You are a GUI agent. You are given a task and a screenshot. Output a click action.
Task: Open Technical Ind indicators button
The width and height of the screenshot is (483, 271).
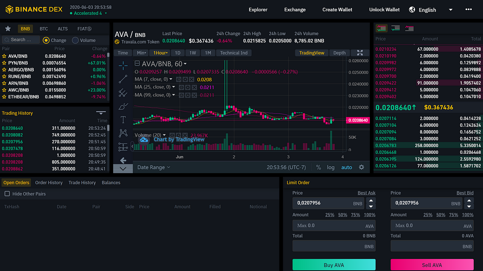[234, 53]
